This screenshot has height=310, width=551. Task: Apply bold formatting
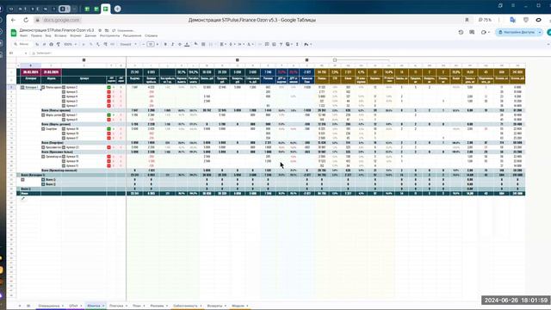click(165, 44)
